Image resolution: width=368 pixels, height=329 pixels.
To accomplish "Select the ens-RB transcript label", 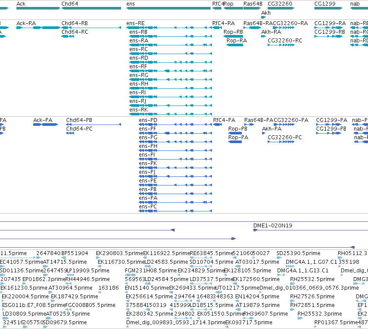I will [138, 32].
